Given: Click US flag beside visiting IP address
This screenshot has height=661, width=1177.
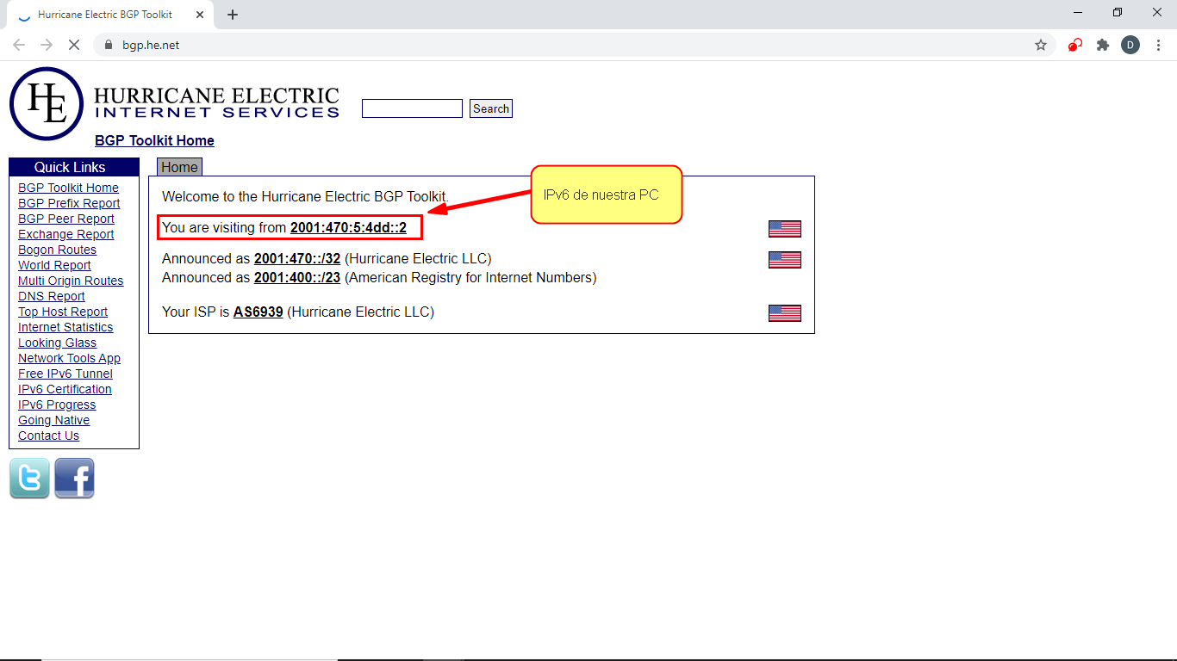Looking at the screenshot, I should click(785, 229).
